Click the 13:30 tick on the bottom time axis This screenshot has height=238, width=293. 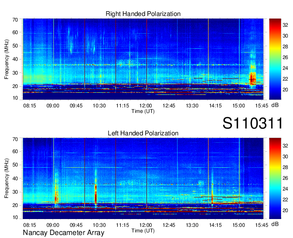pos(192,225)
